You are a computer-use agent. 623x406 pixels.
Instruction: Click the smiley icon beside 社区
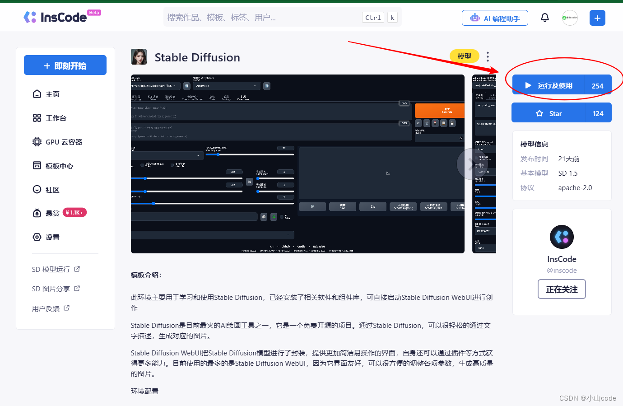pos(37,189)
